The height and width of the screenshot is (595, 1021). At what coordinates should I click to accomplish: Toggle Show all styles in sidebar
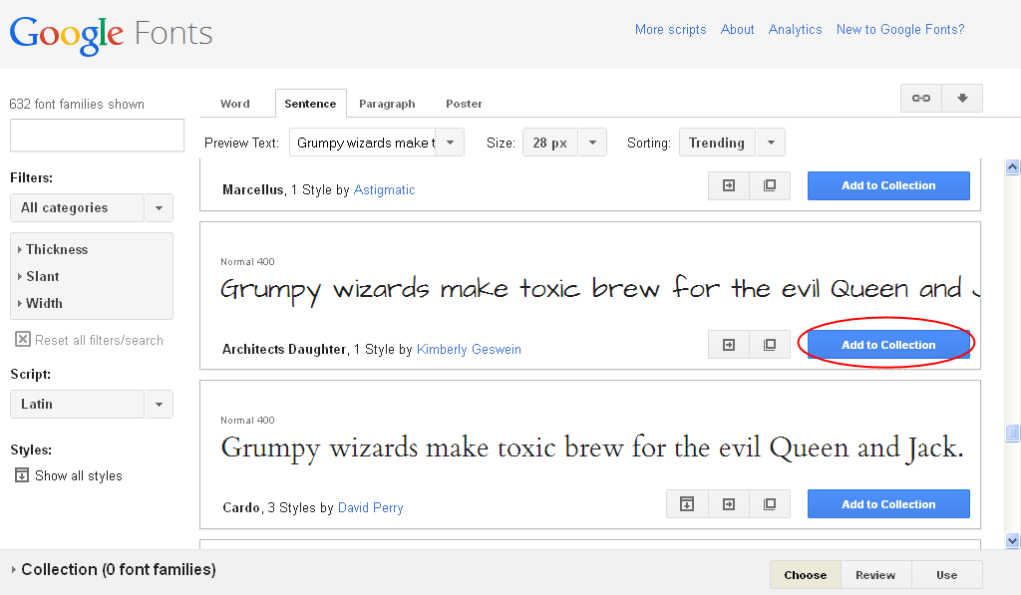68,475
